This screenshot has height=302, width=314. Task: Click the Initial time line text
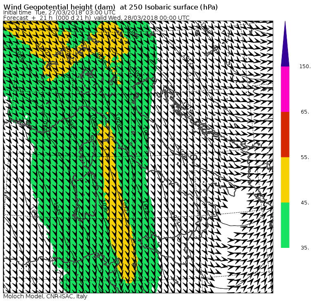[59, 13]
